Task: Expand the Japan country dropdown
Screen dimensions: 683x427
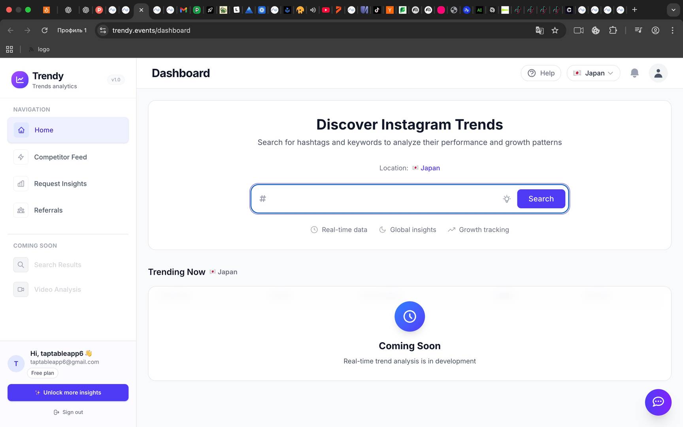Action: point(593,73)
